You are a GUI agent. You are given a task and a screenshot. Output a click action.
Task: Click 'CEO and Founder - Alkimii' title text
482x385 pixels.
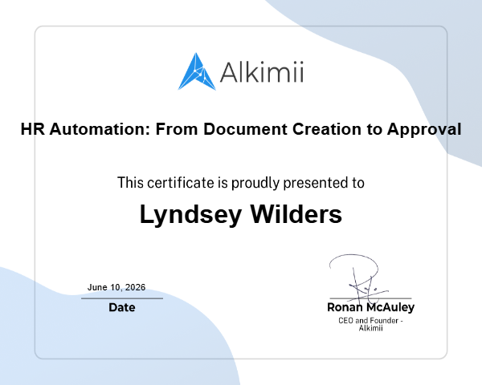coord(370,324)
